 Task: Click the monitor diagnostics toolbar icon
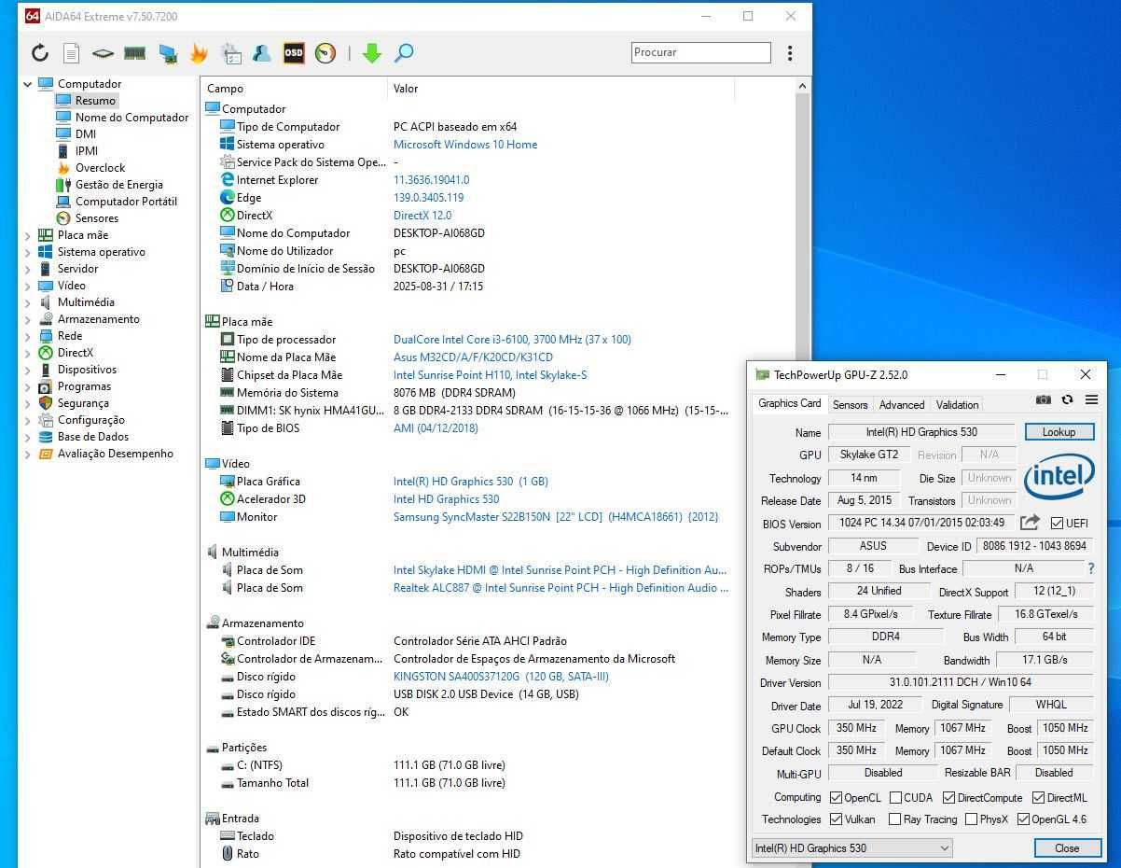click(167, 53)
